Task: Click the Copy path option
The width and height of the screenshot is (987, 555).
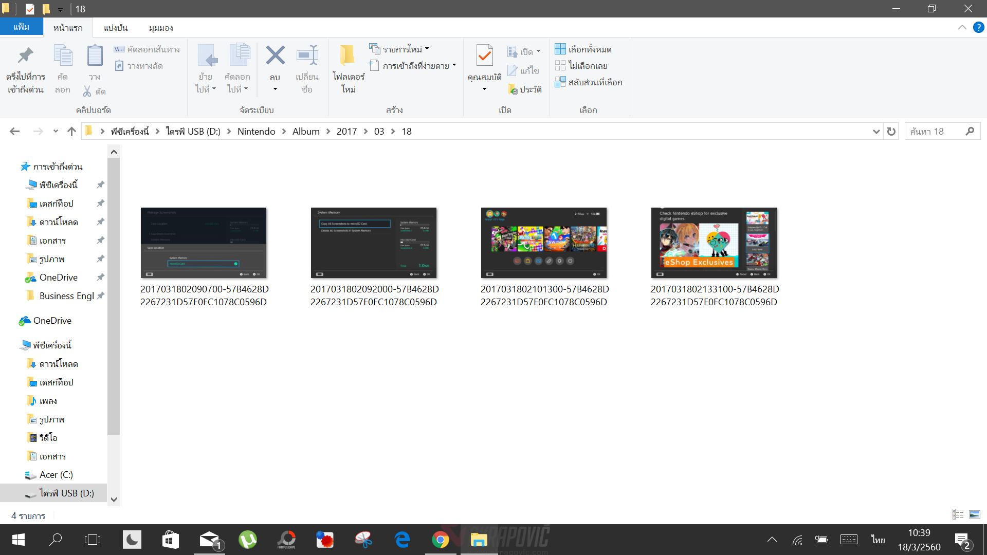Action: [147, 49]
